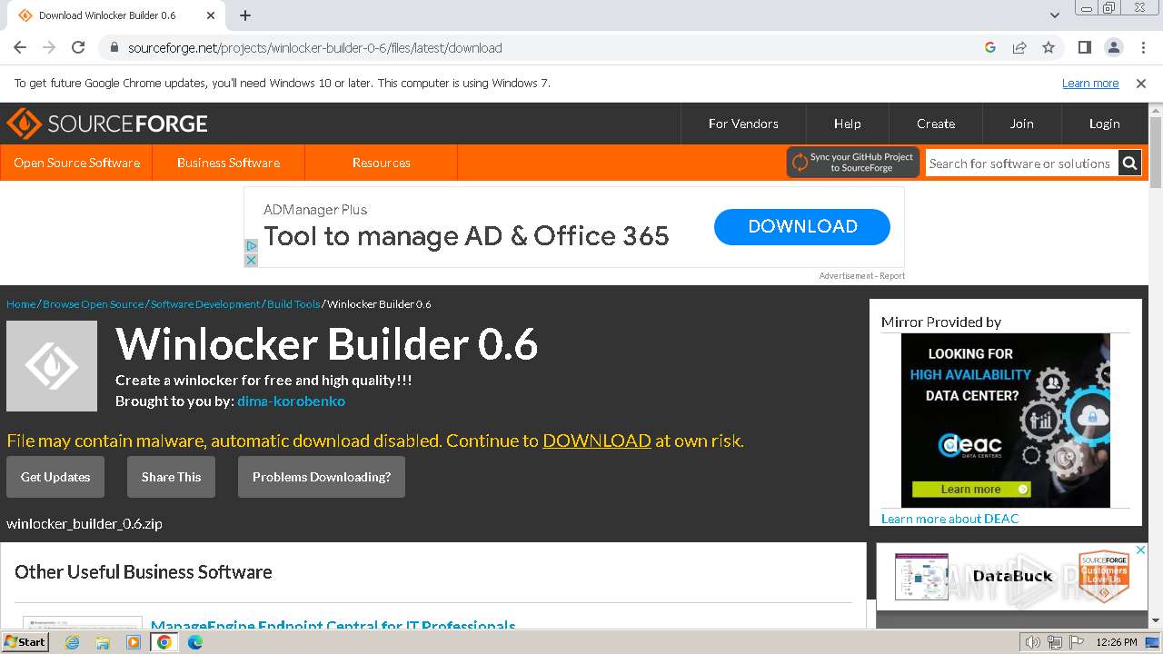The height and width of the screenshot is (654, 1163).
Task: Click the DOWNLOAD at own risk link
Action: (x=597, y=441)
